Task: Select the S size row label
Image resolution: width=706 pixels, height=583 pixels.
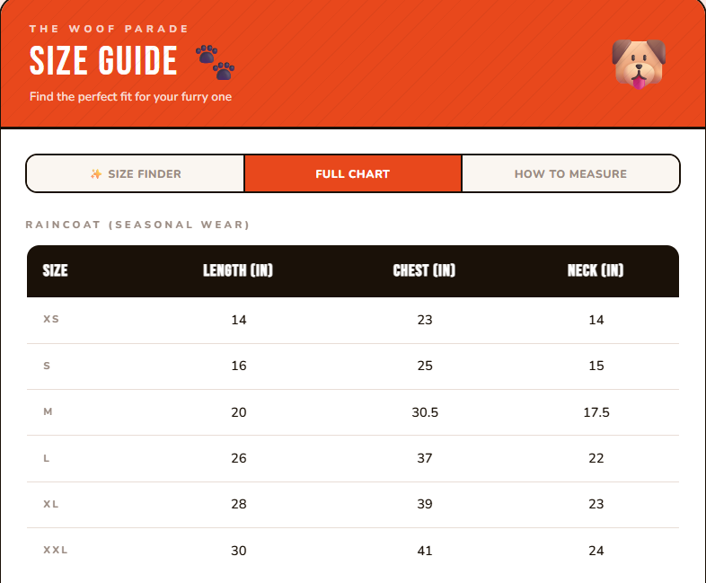Action: (x=47, y=366)
